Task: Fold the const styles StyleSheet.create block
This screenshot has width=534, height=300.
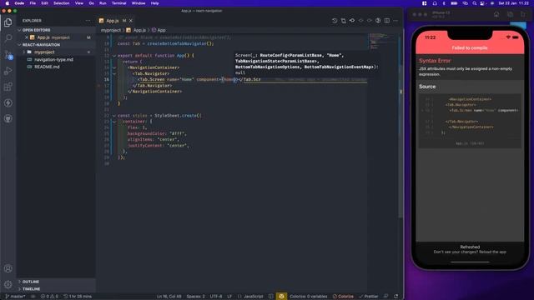Action: point(114,116)
